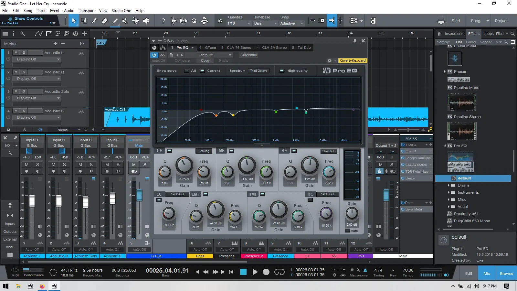The image size is (517, 291).
Task: Click the Main channel volume fader
Action: (386, 195)
